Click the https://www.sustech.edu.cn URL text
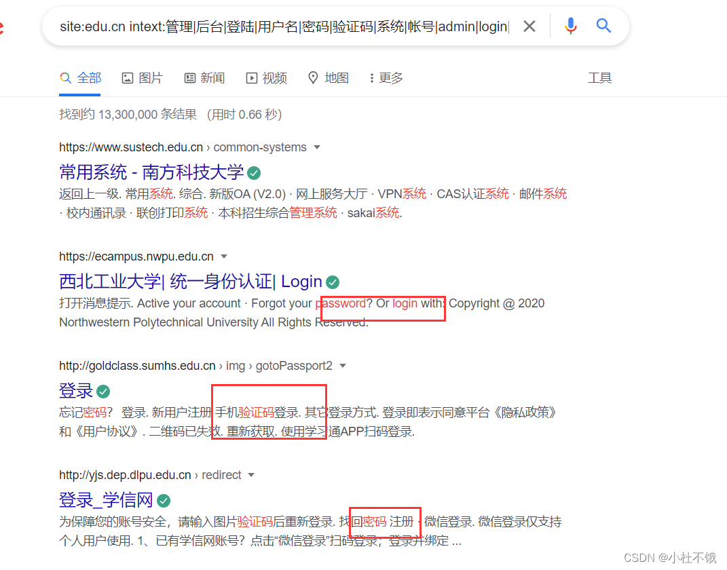This screenshot has width=727, height=570. 131,147
